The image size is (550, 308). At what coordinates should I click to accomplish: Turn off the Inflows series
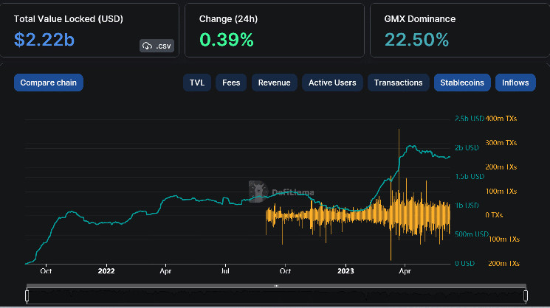click(x=515, y=83)
